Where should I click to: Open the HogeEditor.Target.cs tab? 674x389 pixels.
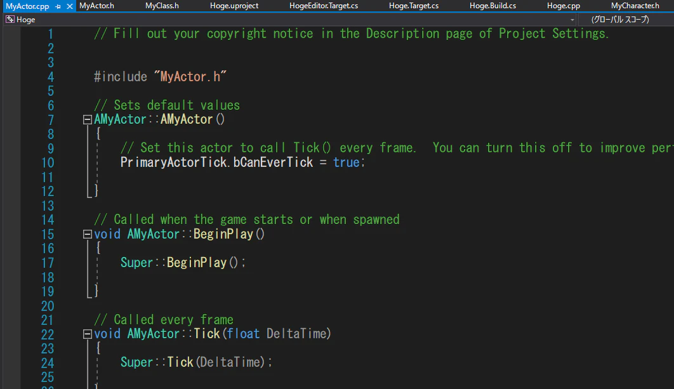(x=324, y=6)
